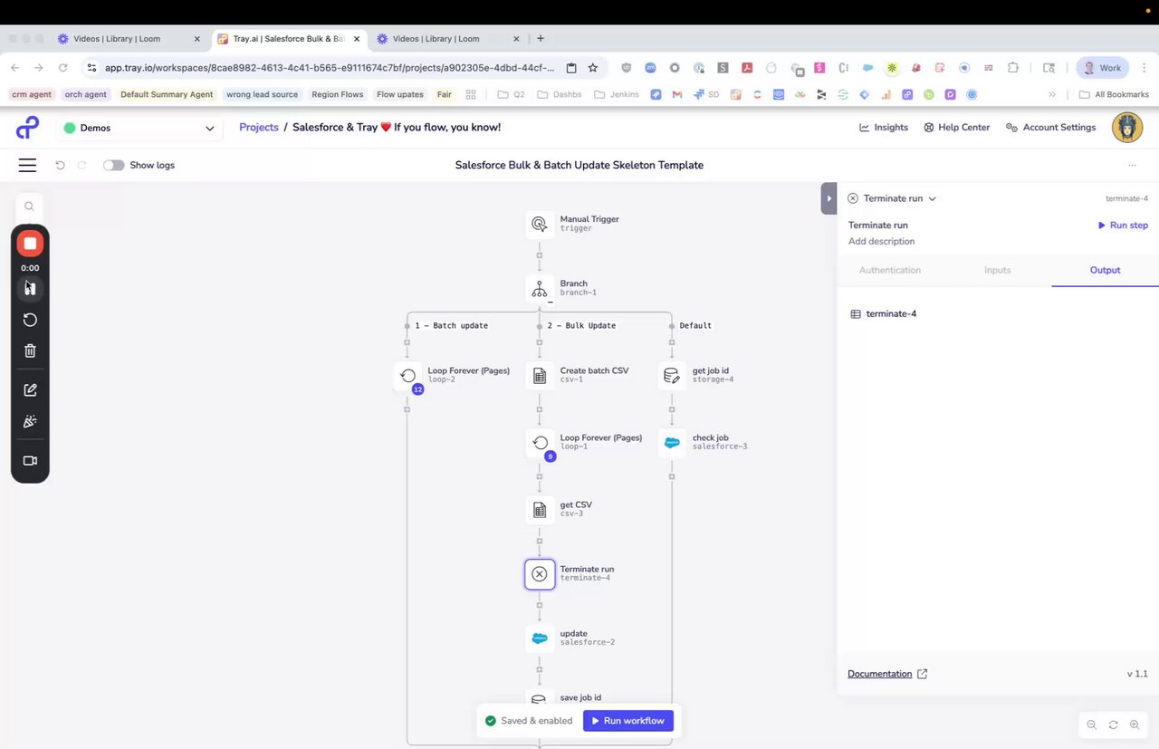
Task: Click the loop-1 badge showing 9
Action: tap(550, 456)
